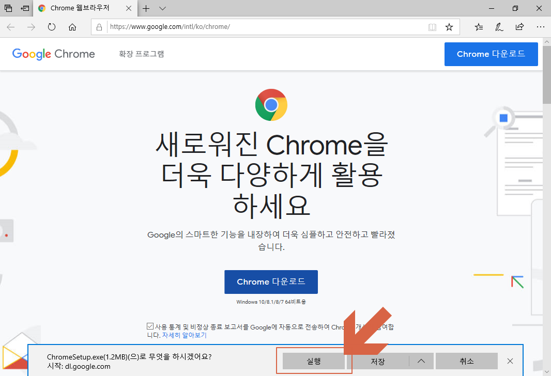Open Settings and more ellipsis menu

pos(541,27)
